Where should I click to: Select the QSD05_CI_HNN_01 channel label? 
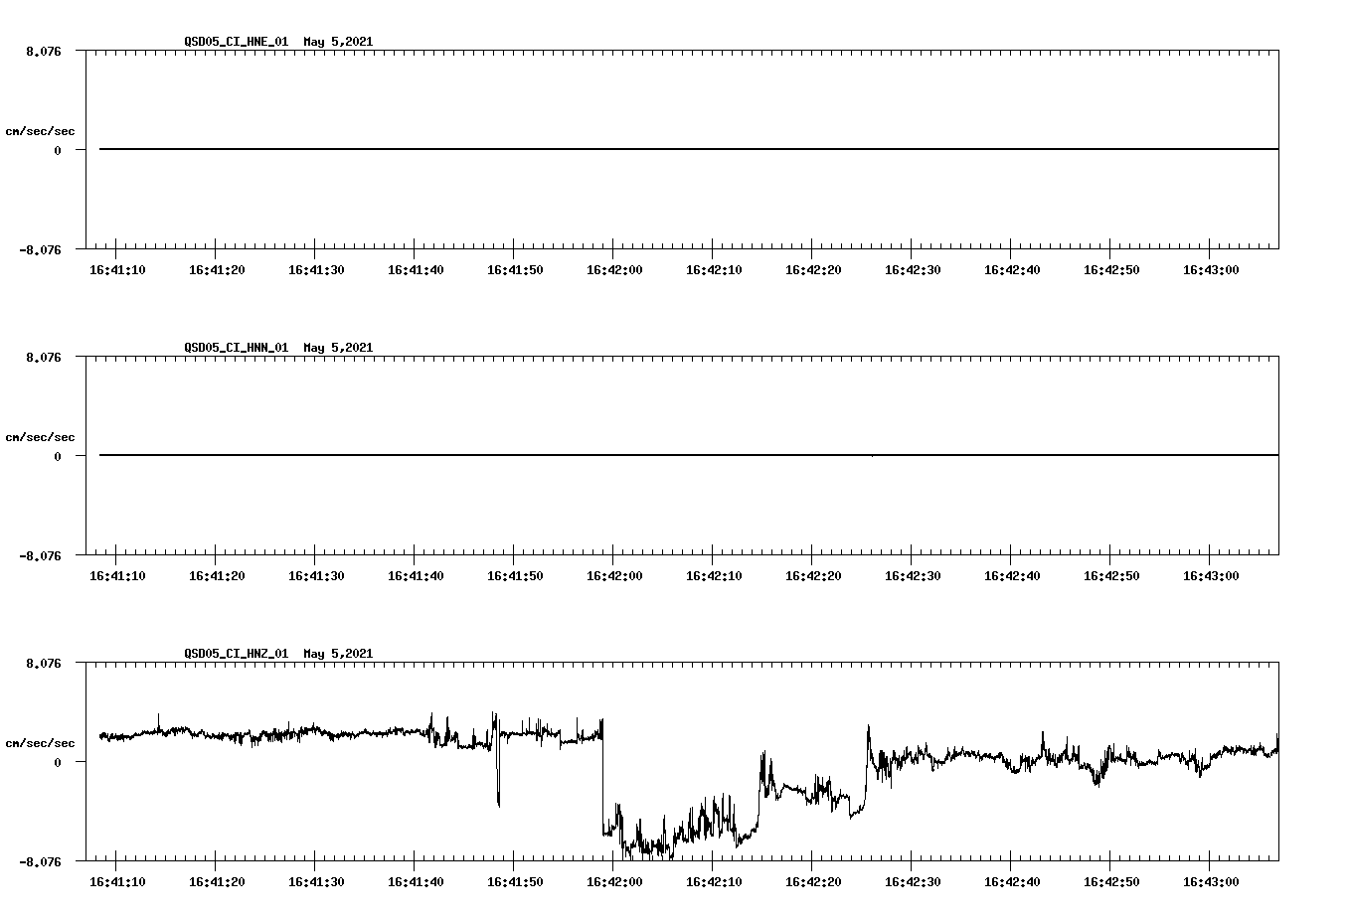pyautogui.click(x=236, y=348)
